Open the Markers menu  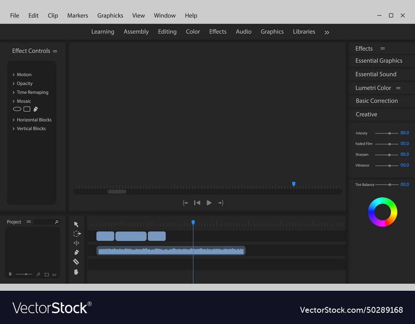[78, 15]
